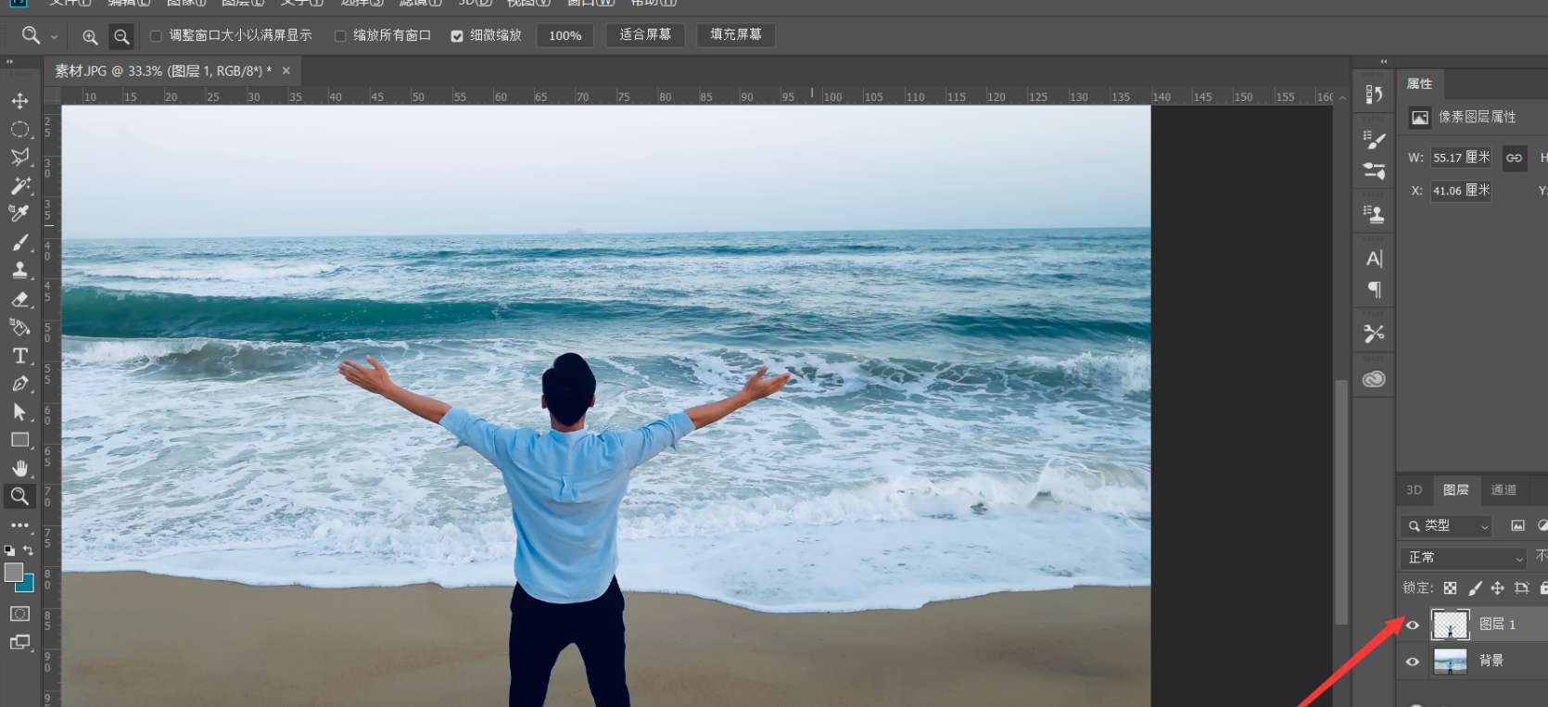Open the Paragraph panel icon

[x=1374, y=290]
